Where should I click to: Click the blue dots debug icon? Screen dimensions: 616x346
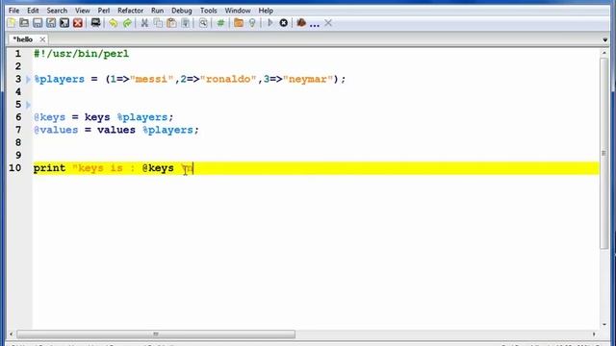coord(315,25)
